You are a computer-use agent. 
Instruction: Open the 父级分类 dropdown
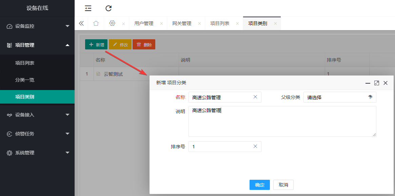(x=340, y=97)
